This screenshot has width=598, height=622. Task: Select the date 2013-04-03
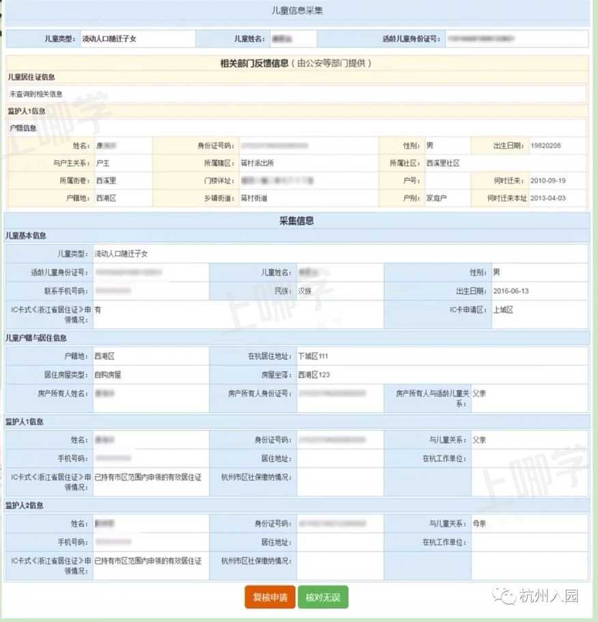click(548, 198)
